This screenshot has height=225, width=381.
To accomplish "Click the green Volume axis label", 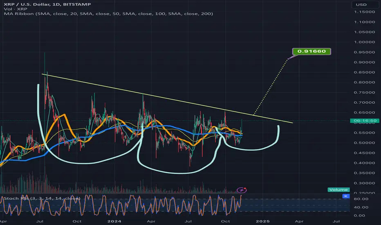I will point(338,190).
